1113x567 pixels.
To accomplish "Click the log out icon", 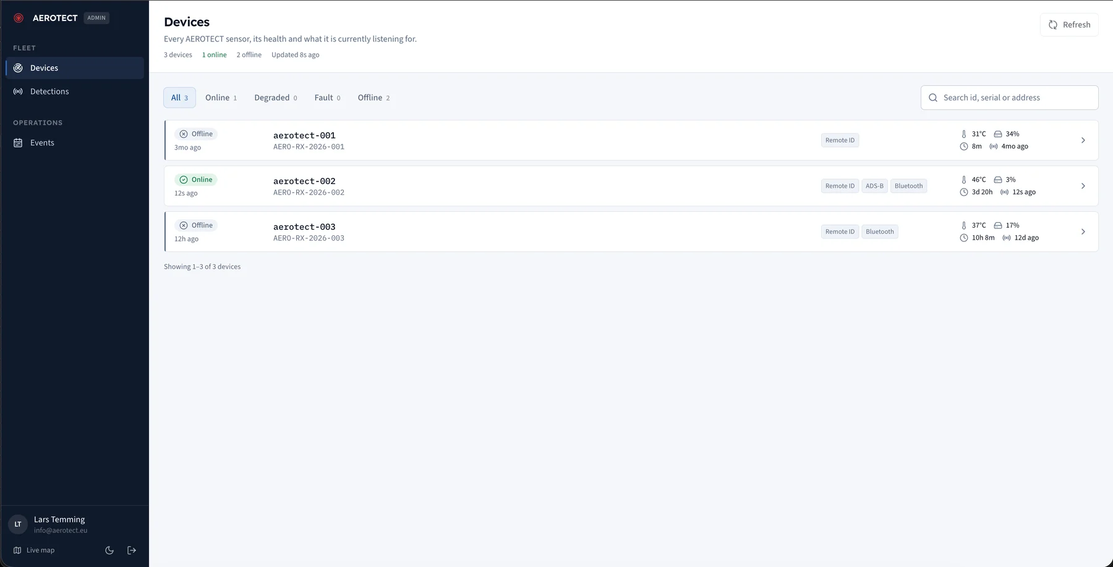I will point(132,550).
